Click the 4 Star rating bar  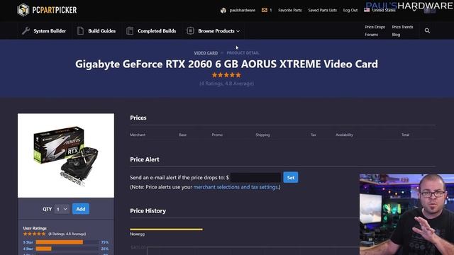tap(67, 249)
